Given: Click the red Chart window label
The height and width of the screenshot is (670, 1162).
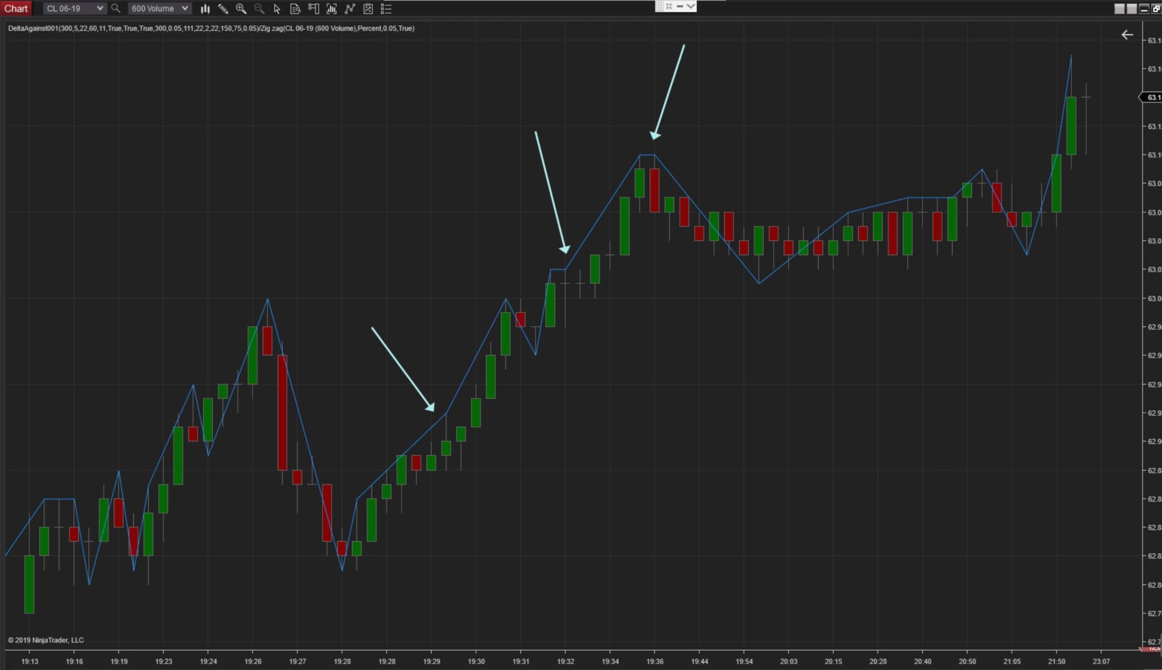Looking at the screenshot, I should (16, 8).
